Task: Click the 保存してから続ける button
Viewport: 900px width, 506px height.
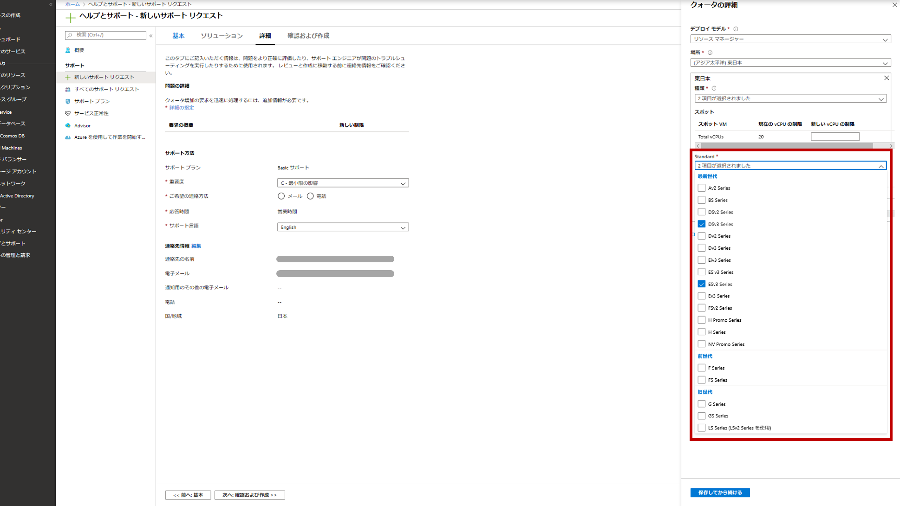Action: (x=720, y=493)
